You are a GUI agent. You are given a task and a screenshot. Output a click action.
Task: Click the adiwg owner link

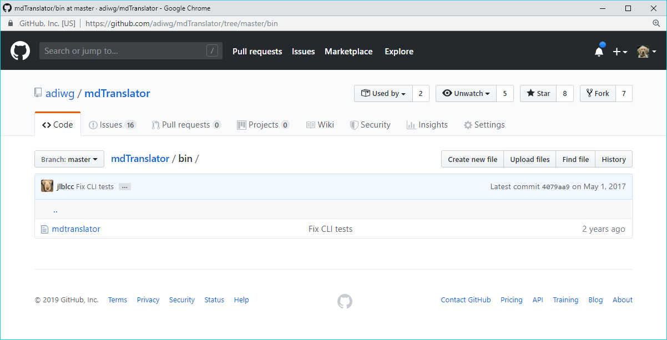pos(60,93)
